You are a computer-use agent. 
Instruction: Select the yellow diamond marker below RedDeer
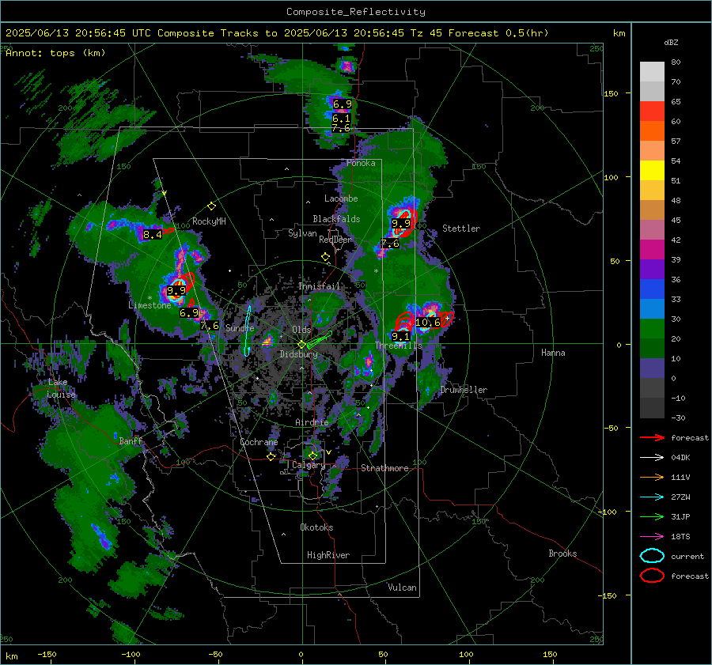coord(325,257)
